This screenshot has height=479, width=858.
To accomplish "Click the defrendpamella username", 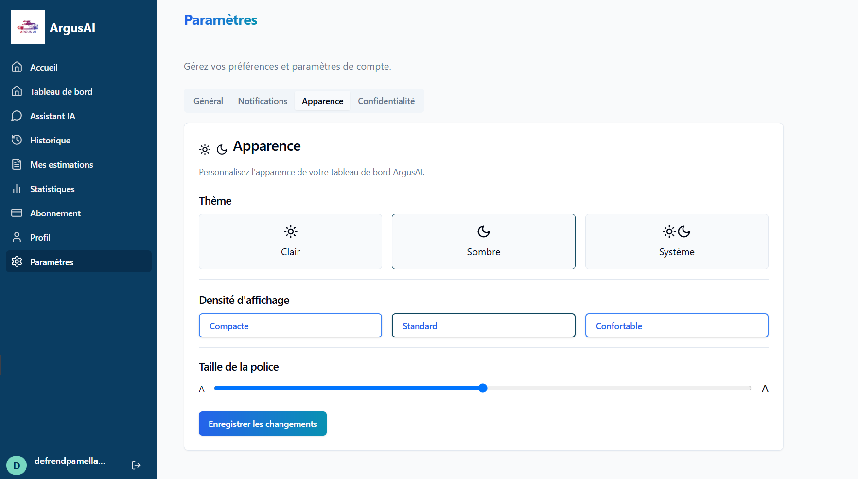I will (70, 461).
